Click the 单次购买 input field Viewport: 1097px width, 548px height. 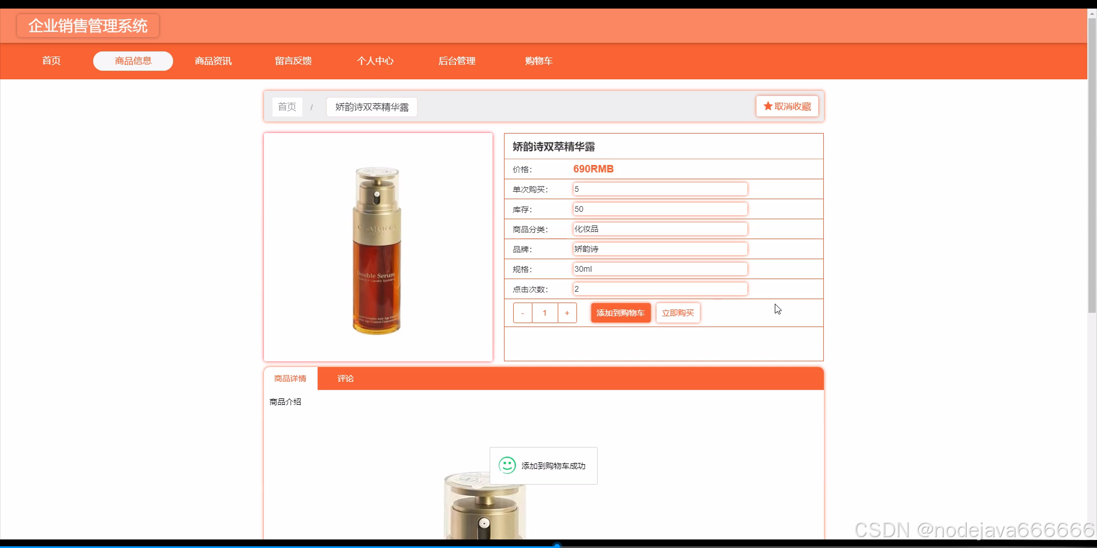tap(660, 189)
